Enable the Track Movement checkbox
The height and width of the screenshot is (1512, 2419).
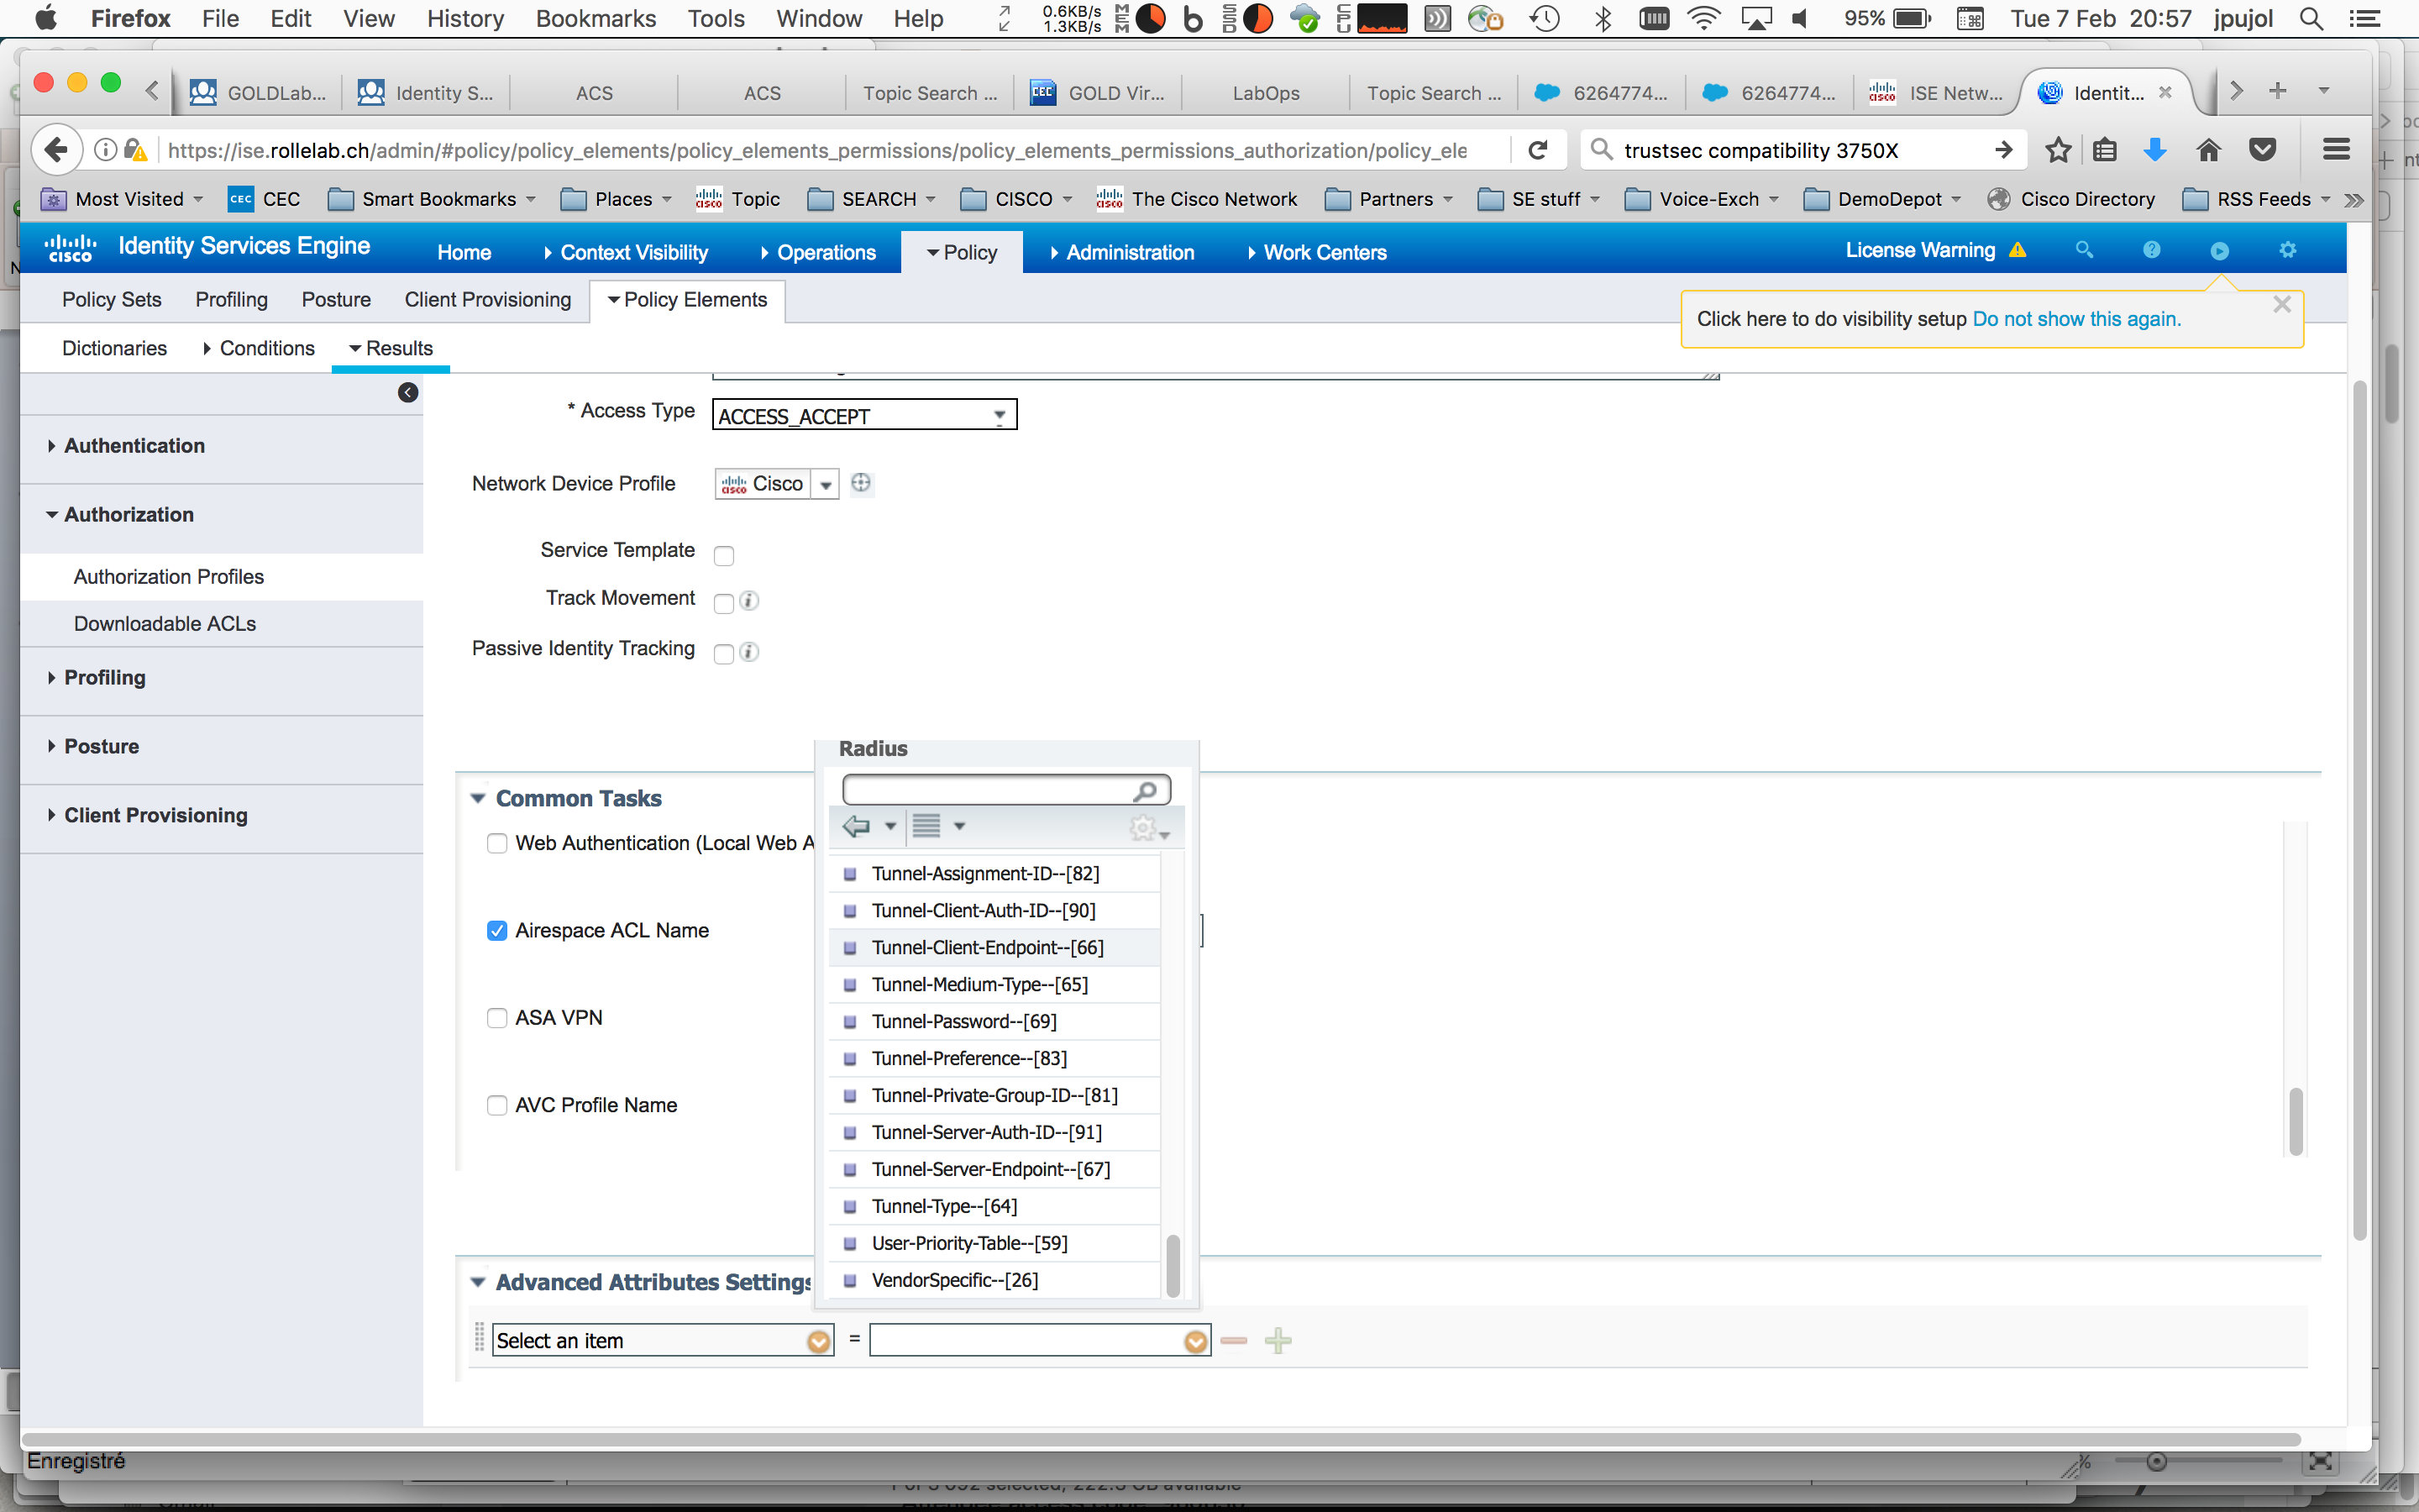pos(724,603)
